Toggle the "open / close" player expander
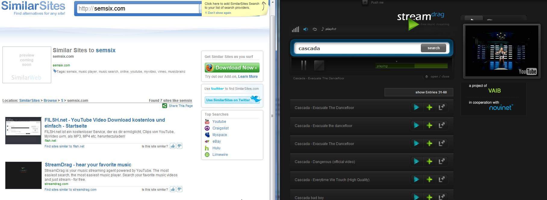This screenshot has width=547, height=200. [437, 76]
